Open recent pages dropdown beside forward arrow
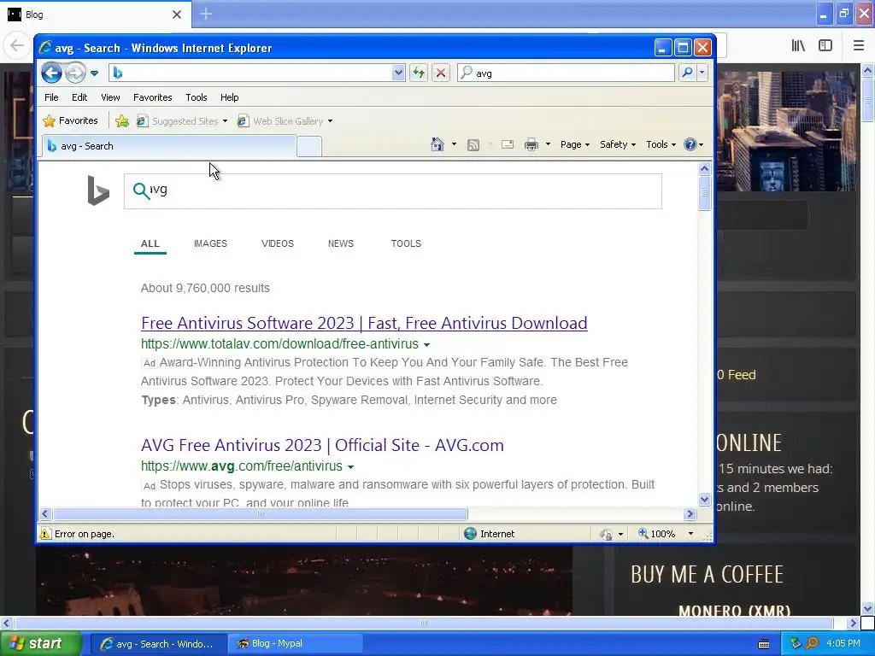Image resolution: width=875 pixels, height=656 pixels. click(x=94, y=73)
